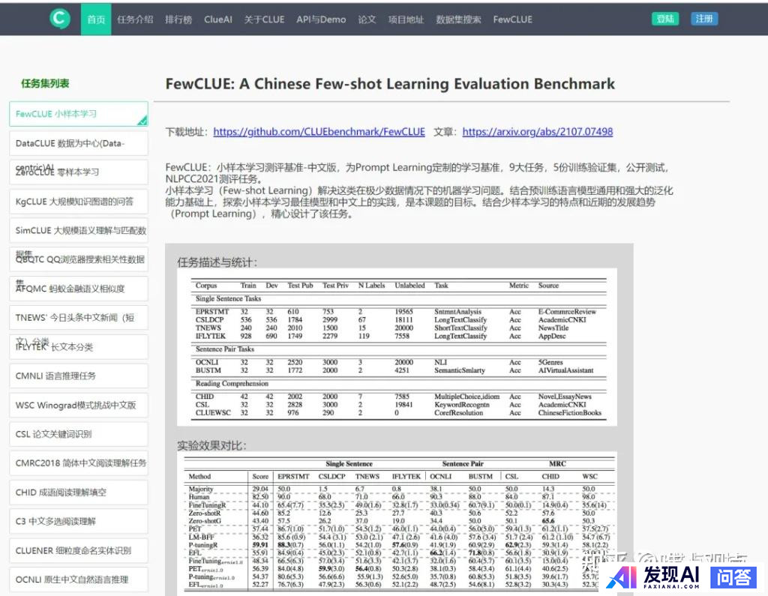Select WSC Winograd模式挑战中文版 item
768x596 pixels.
78,405
